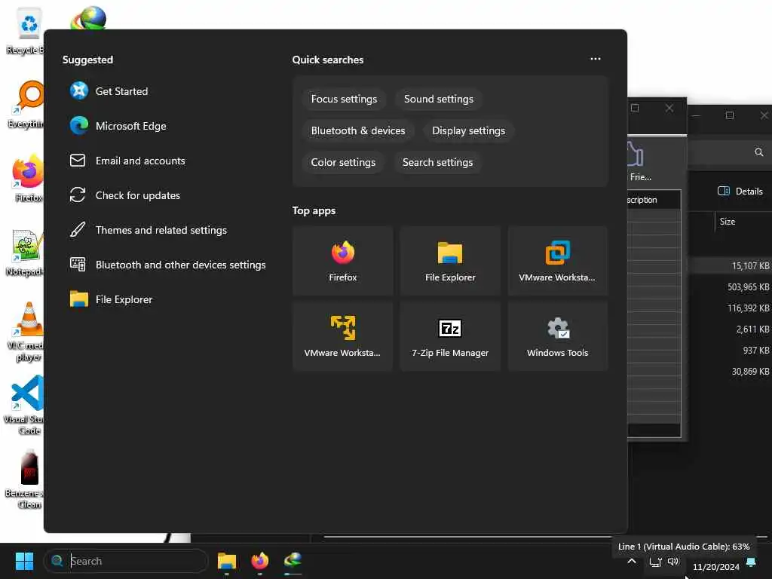Launch VMware Workstation yellow arrows tile

tap(343, 336)
